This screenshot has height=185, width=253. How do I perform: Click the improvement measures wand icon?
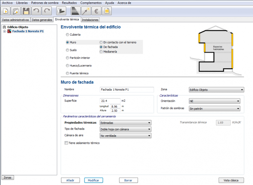[86, 11]
